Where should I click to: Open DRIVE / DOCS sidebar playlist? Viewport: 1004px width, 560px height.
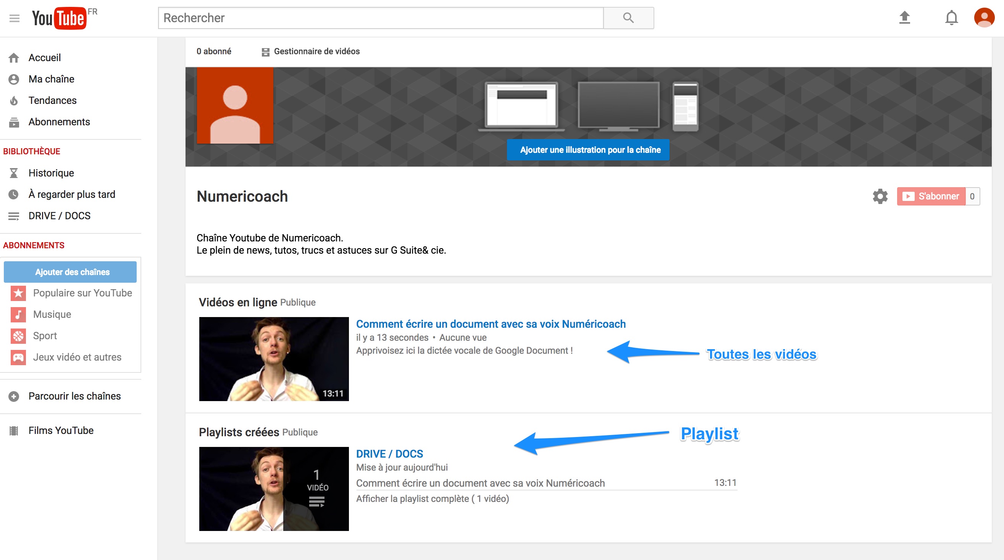pos(59,216)
